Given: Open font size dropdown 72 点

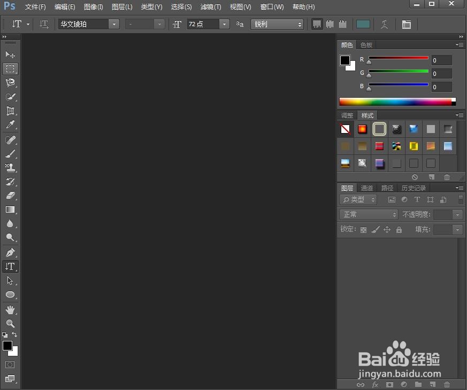Looking at the screenshot, I should [224, 24].
